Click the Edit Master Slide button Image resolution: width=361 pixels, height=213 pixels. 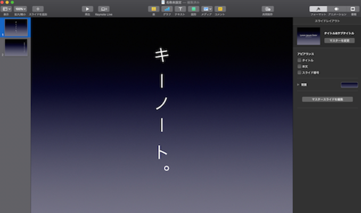(327, 99)
